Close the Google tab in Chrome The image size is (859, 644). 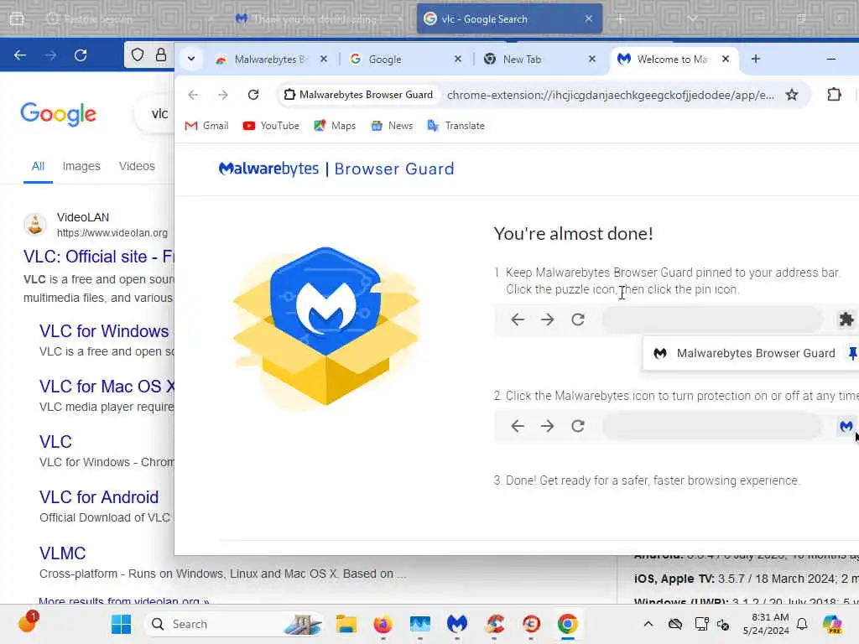pos(458,60)
